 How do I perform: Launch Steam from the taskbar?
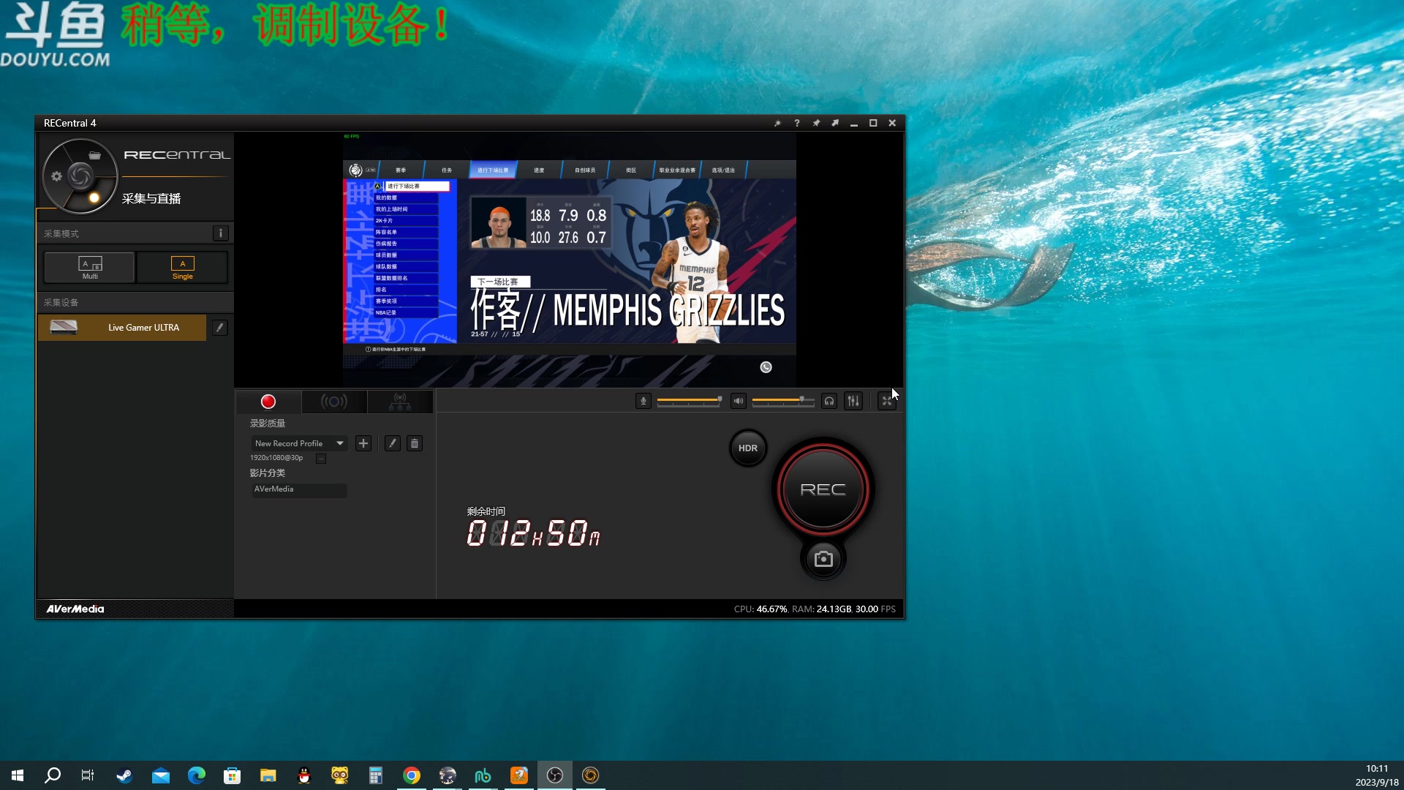pyautogui.click(x=124, y=775)
